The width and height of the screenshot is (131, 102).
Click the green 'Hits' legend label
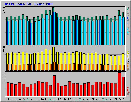pyautogui.click(x=128, y=10)
